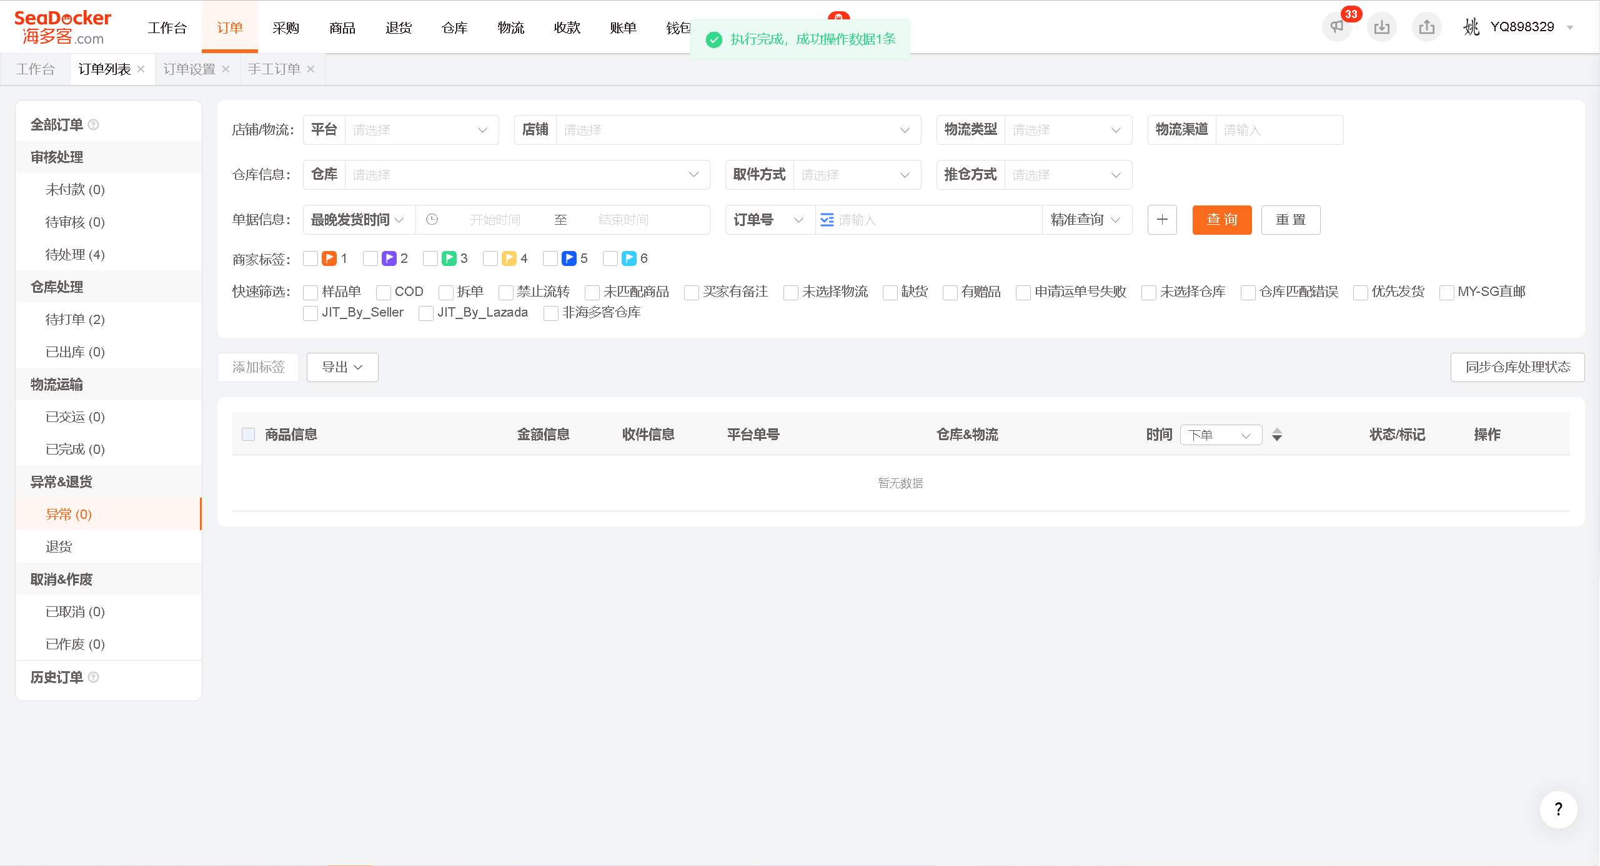
Task: Open the 导出 dropdown button
Action: [342, 367]
